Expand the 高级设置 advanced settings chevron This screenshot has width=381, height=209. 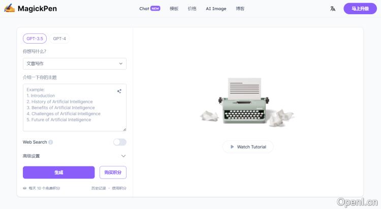click(123, 156)
